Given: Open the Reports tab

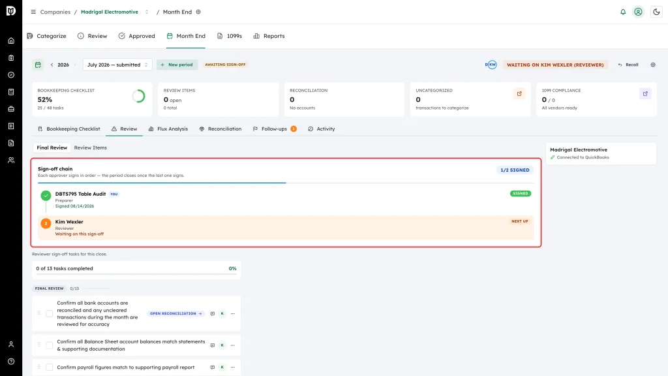Looking at the screenshot, I should pyautogui.click(x=269, y=37).
